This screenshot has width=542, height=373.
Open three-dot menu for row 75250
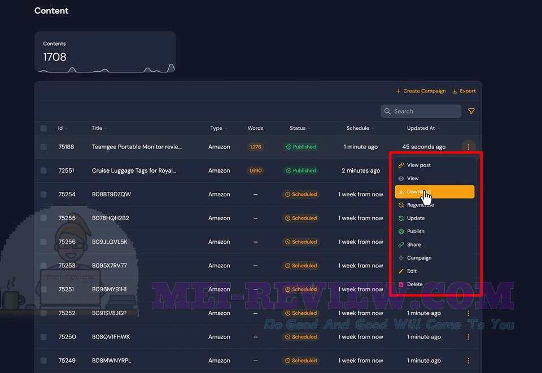[x=469, y=337]
